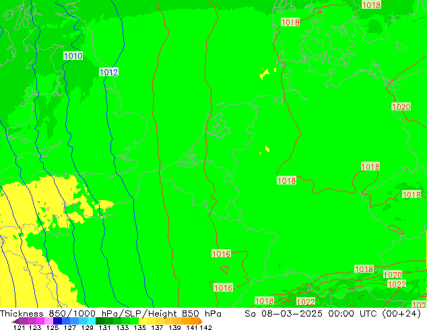The width and height of the screenshot is (427, 330).
Task: Click the word Thickness in the map title
Action: [22, 314]
